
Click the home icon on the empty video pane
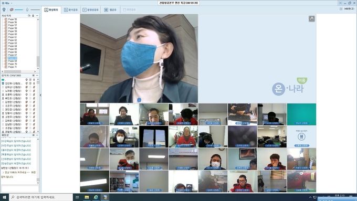click(312, 19)
